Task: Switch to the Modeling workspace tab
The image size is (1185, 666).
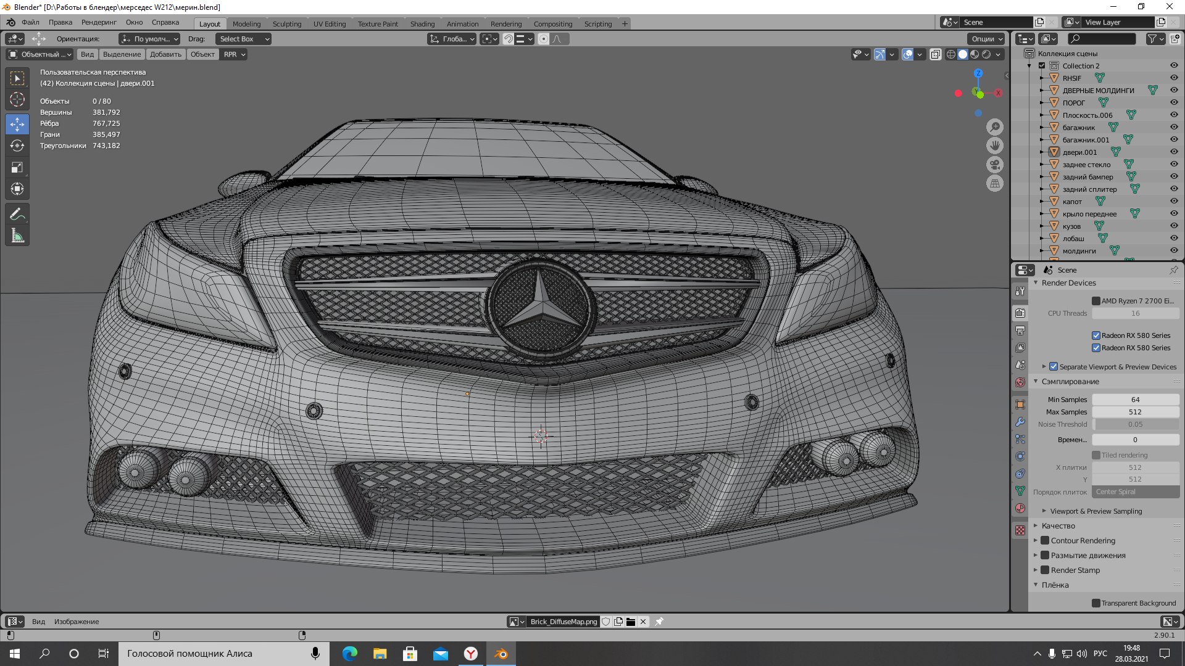Action: (246, 24)
